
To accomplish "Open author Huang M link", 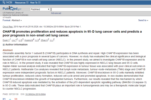I will 29,40.
